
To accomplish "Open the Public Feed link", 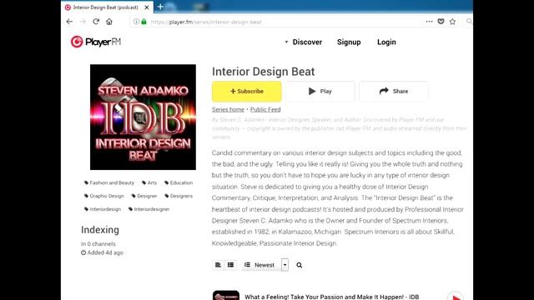I will 265,109.
